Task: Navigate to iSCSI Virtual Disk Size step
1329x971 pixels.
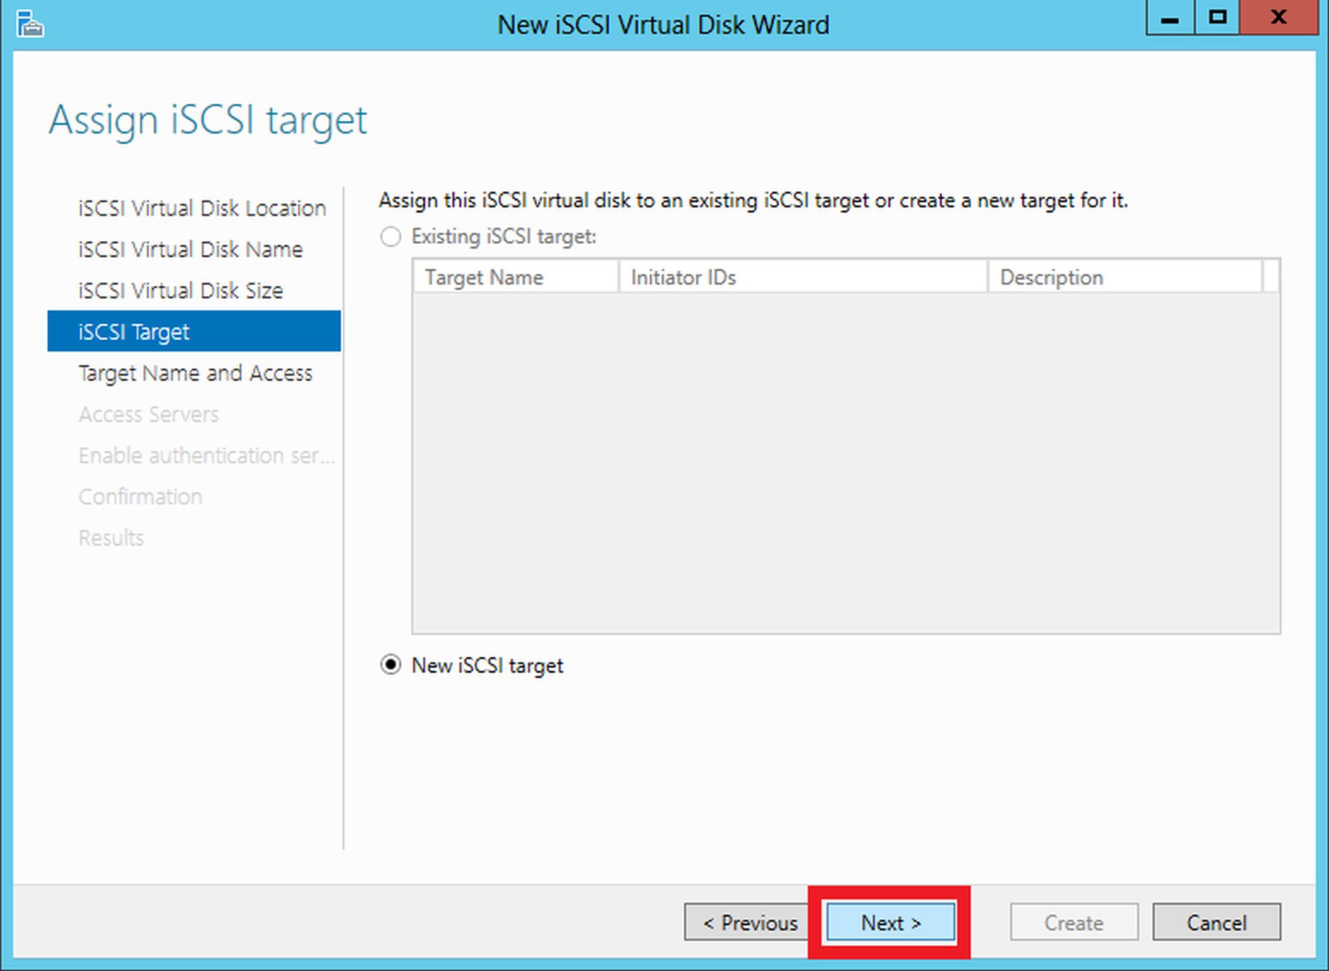Action: (180, 291)
